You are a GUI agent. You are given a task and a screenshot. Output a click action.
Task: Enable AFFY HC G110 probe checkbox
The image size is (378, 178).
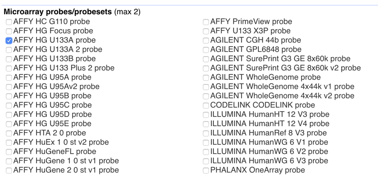point(9,22)
